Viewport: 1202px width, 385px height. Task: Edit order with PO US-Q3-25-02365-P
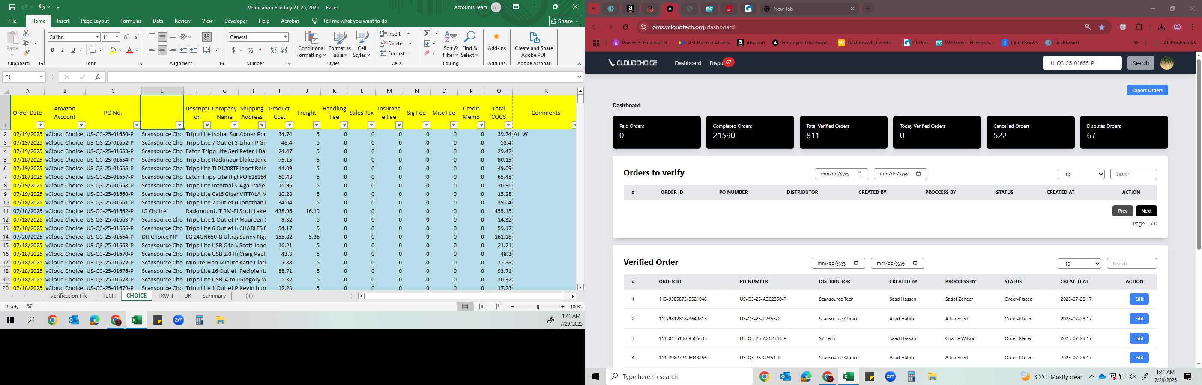(1139, 319)
